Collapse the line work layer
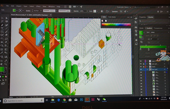The width and height of the screenshot is (170, 109). click(147, 69)
